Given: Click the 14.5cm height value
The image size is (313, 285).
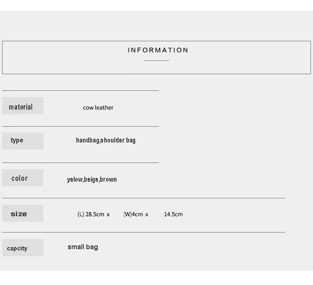Looking at the screenshot, I should (x=173, y=214).
